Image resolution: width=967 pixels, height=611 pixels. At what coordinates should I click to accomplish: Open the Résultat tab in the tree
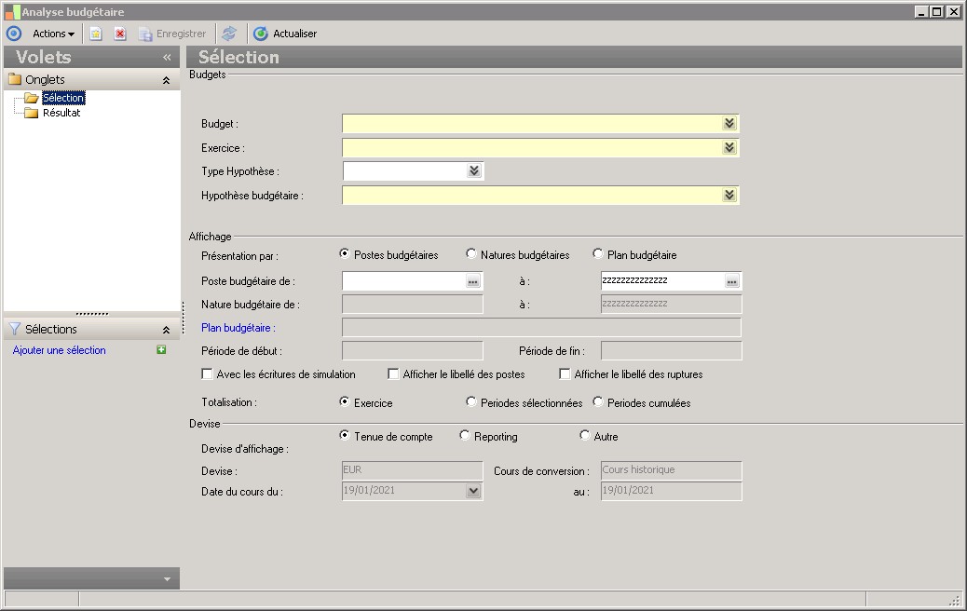point(61,113)
